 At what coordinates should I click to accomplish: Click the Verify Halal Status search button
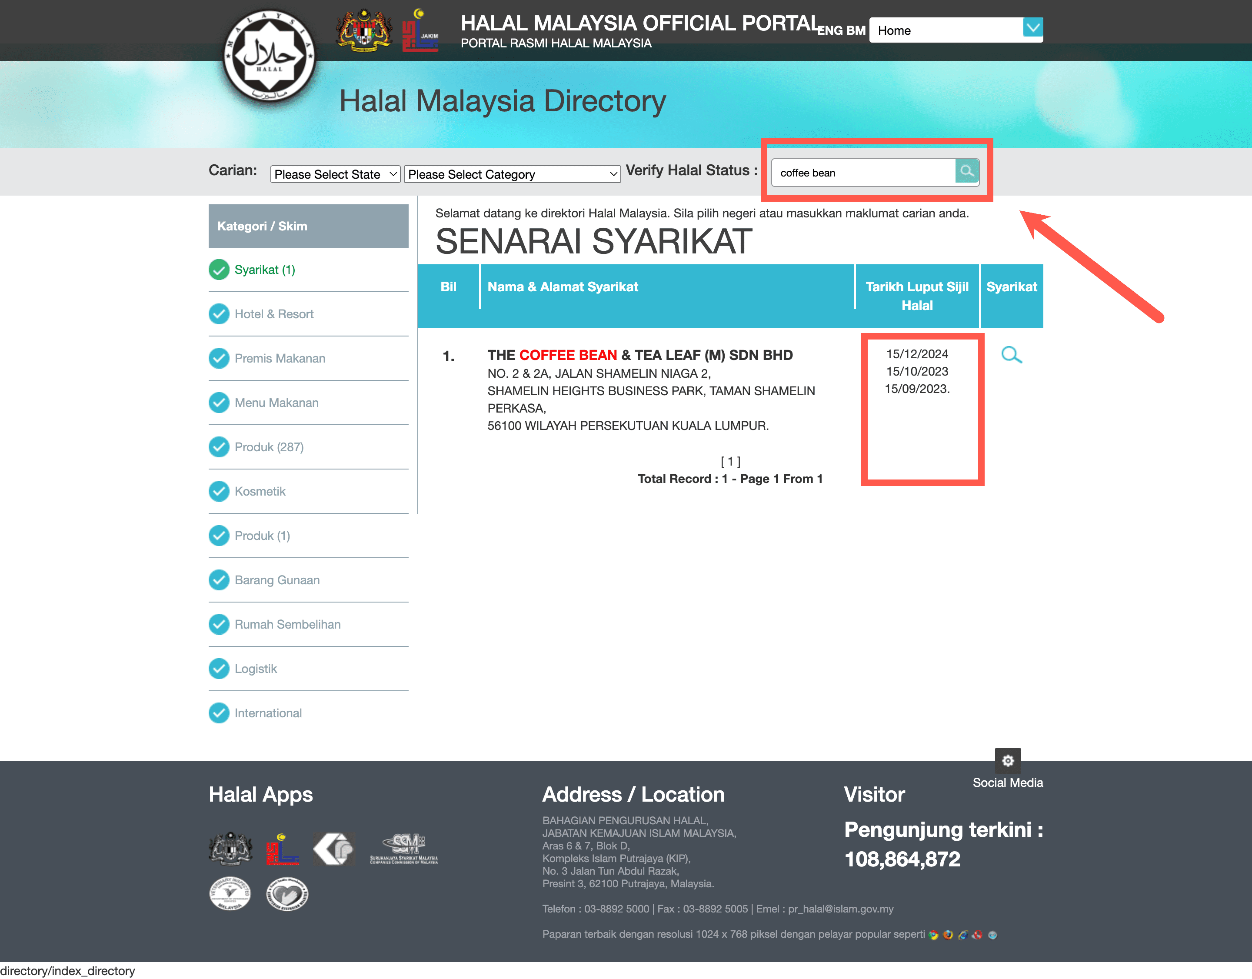click(x=966, y=172)
